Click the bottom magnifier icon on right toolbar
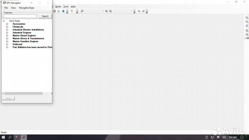This screenshot has height=140, width=249. click(247, 35)
